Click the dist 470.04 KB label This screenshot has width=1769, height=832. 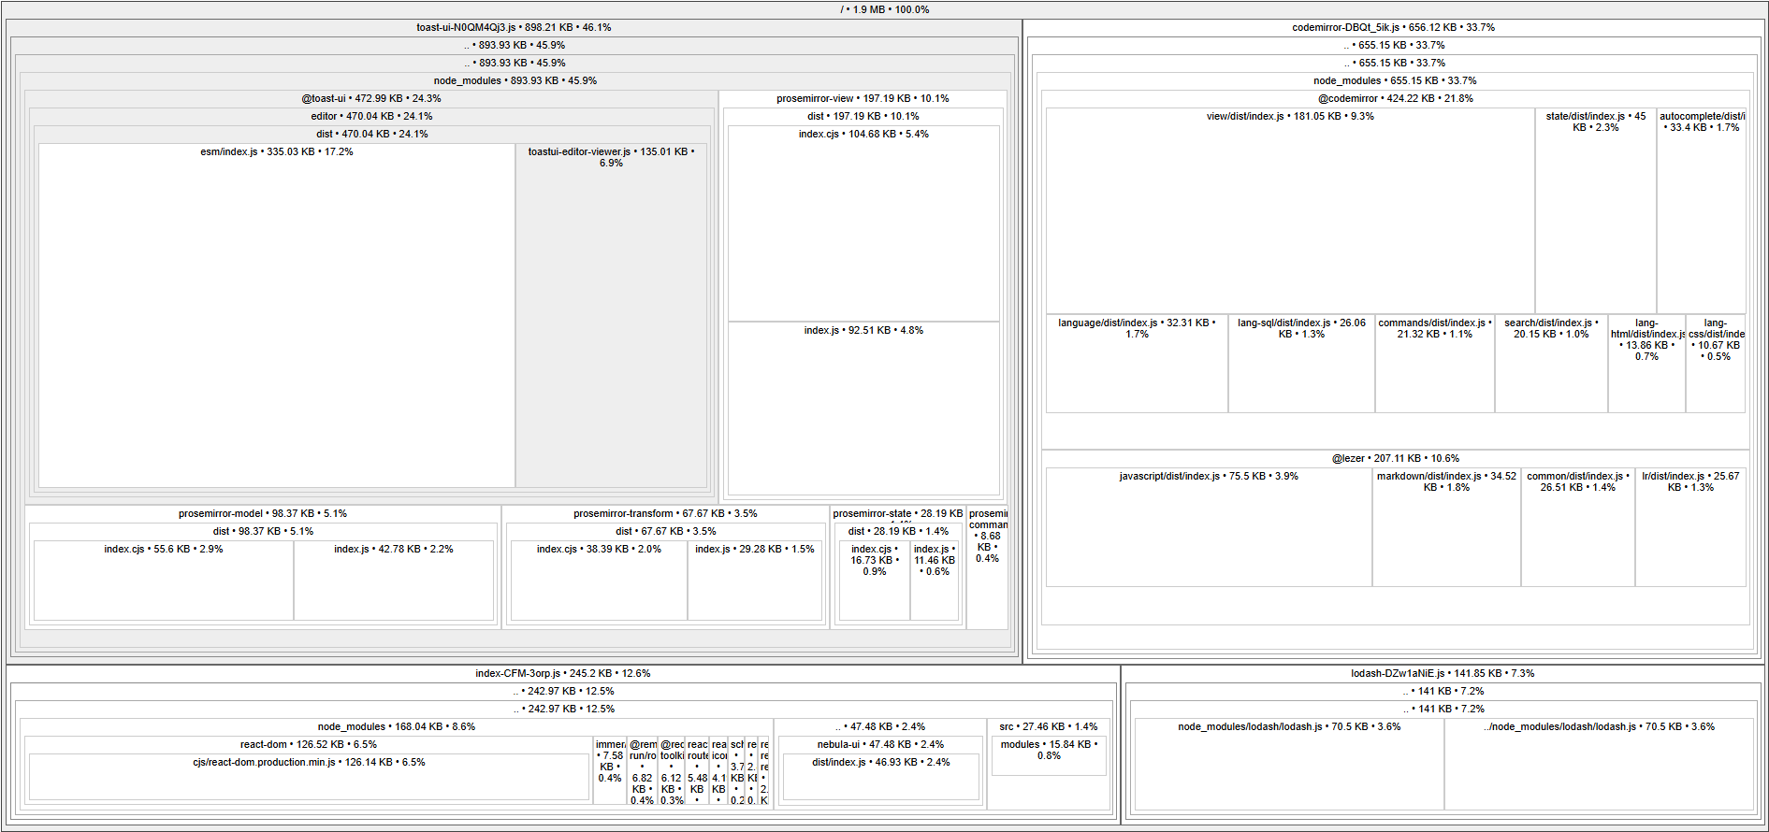click(371, 134)
